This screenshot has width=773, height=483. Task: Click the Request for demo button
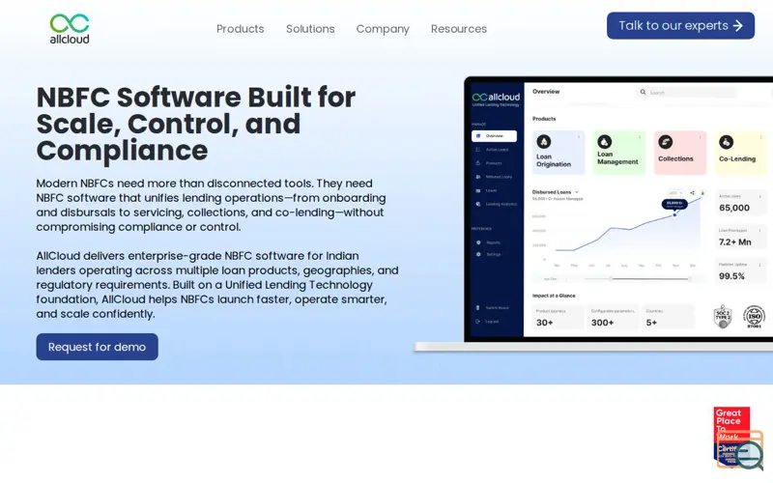coord(98,347)
